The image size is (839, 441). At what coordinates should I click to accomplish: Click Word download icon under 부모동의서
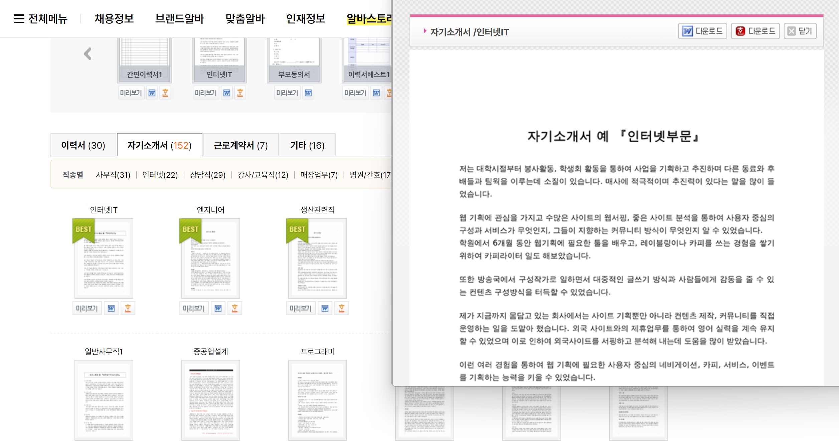pyautogui.click(x=308, y=93)
